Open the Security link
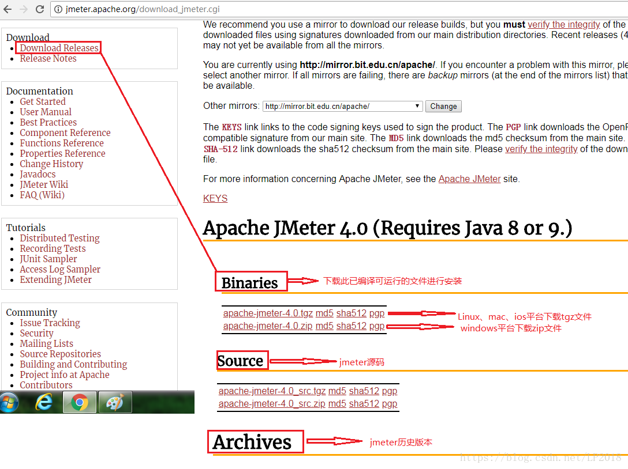 (x=36, y=334)
